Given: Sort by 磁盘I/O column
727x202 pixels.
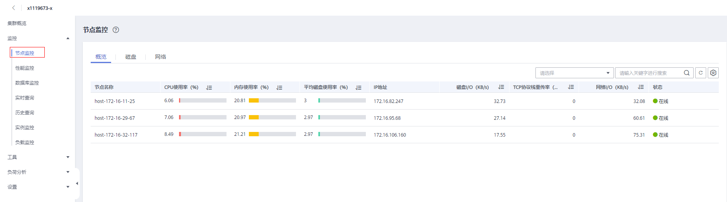Looking at the screenshot, I should [501, 87].
